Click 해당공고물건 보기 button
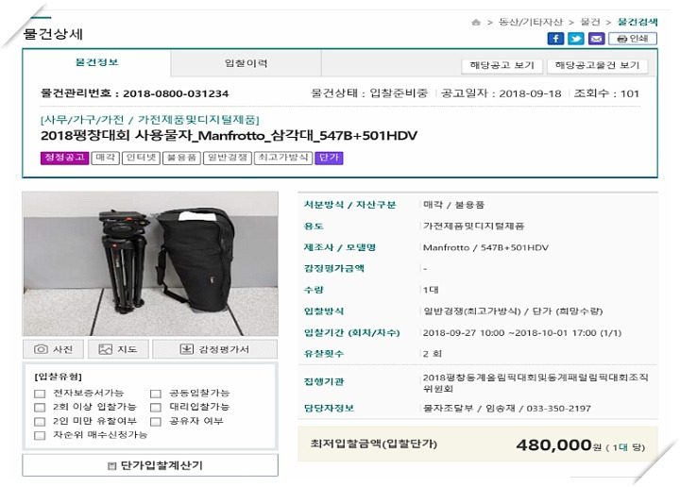This screenshot has height=487, width=680. click(x=597, y=65)
